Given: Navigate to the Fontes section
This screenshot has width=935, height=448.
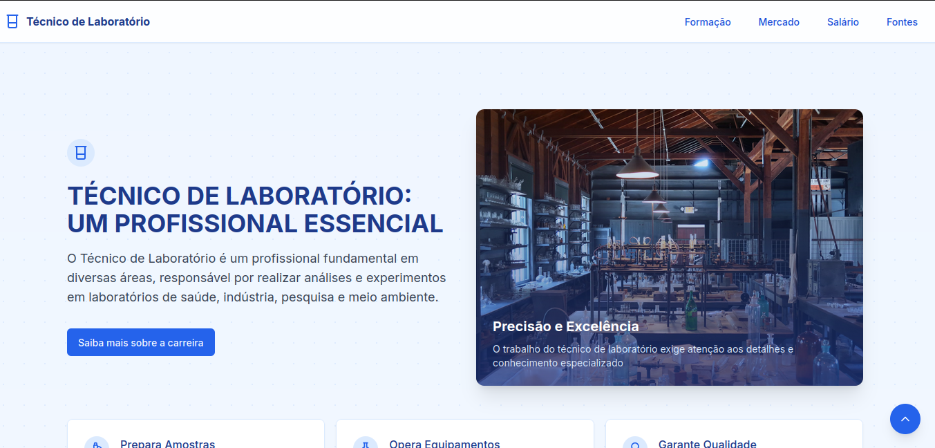Looking at the screenshot, I should point(902,21).
